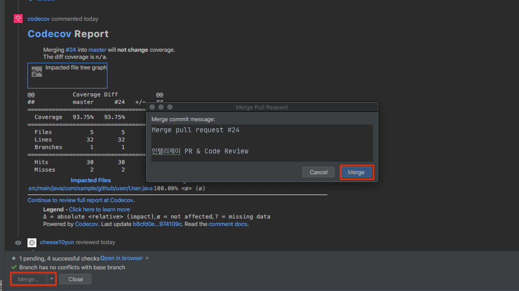Click the Impacted file tree graph image
This screenshot has width=519, height=291.
pyautogui.click(x=67, y=76)
